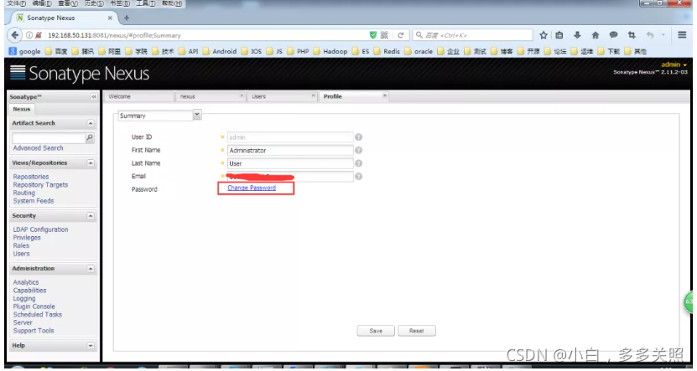This screenshot has width=697, height=371.
Task: Open the Redis bookmark folder
Action: pos(387,51)
